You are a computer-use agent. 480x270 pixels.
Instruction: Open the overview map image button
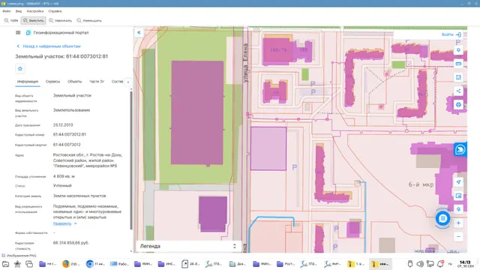tap(458, 196)
